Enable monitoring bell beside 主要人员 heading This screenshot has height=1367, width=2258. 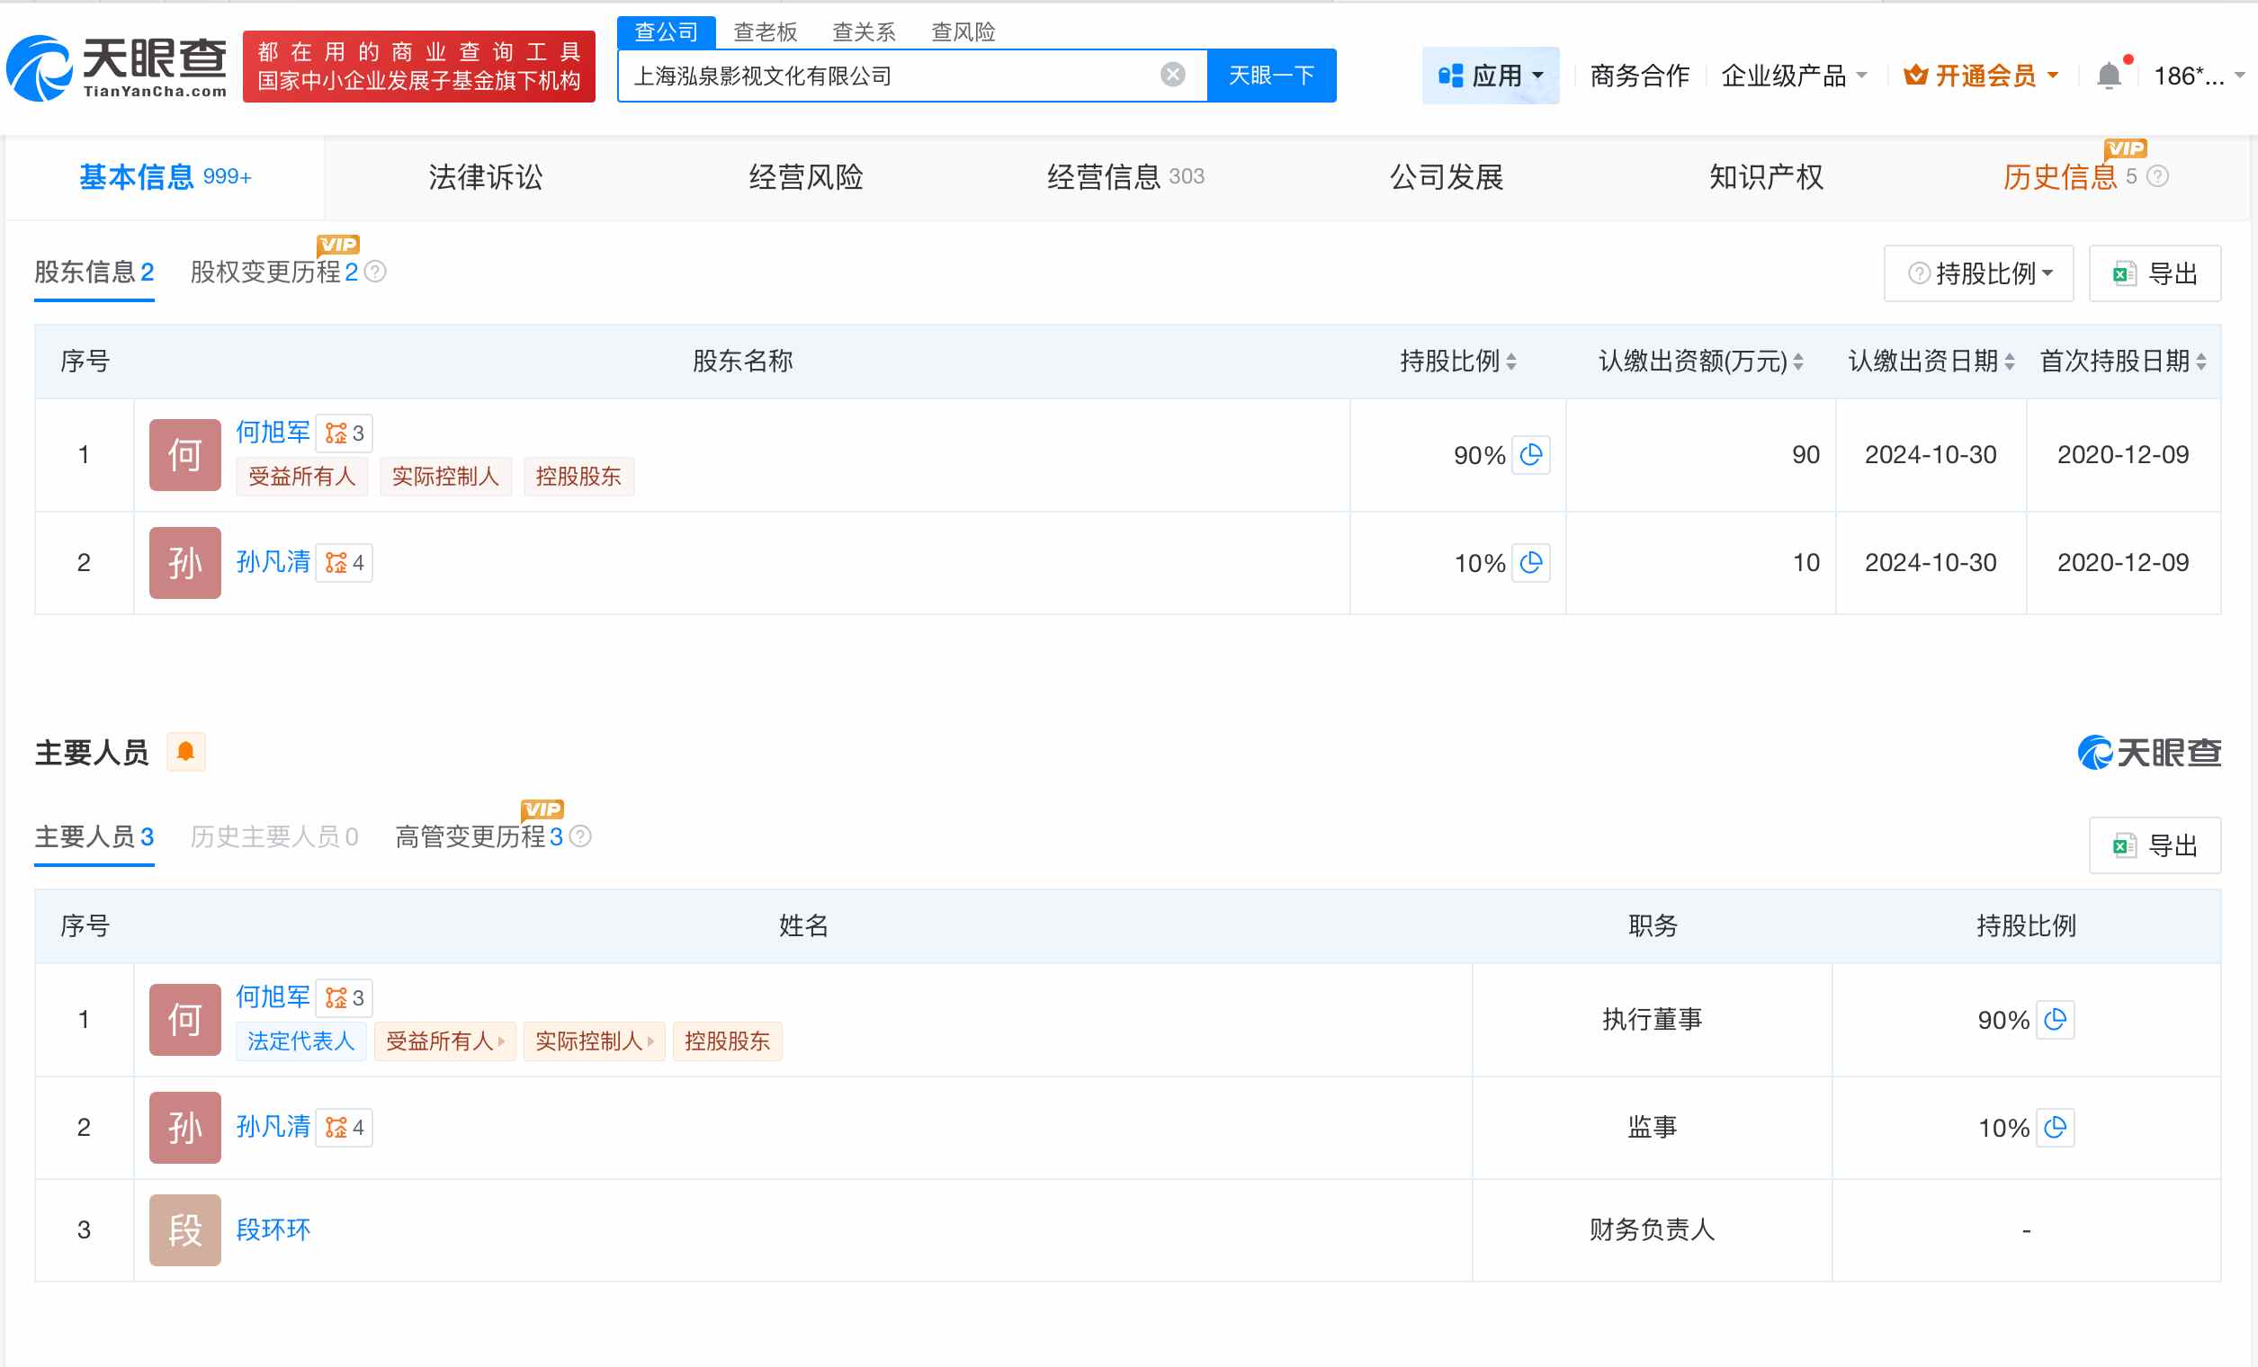pyautogui.click(x=186, y=751)
